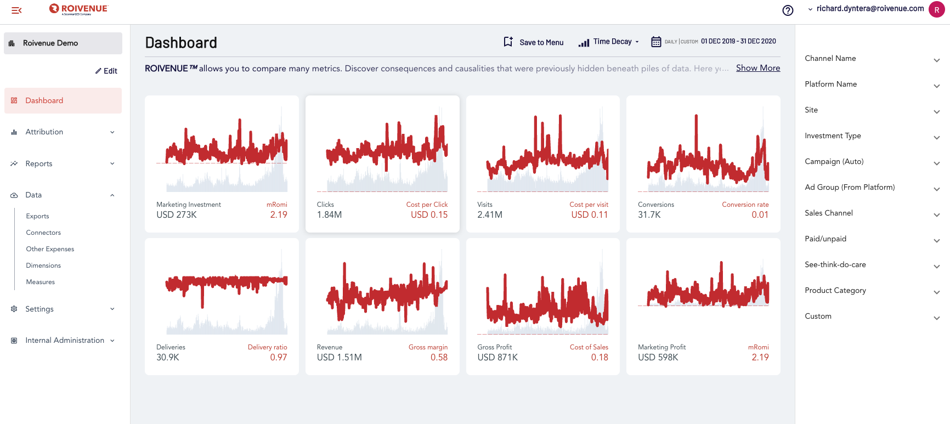
Task: Open the account email dropdown
Action: click(866, 9)
